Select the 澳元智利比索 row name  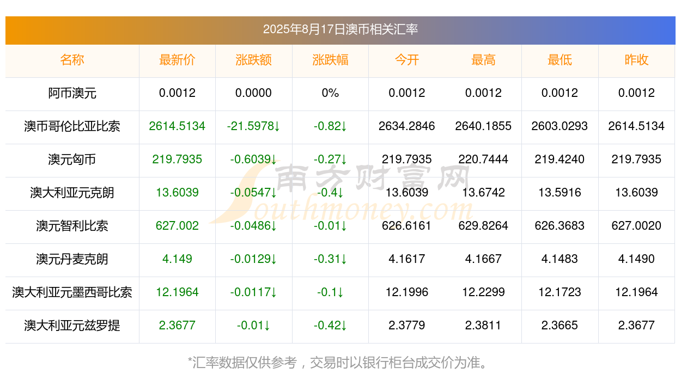click(x=72, y=226)
